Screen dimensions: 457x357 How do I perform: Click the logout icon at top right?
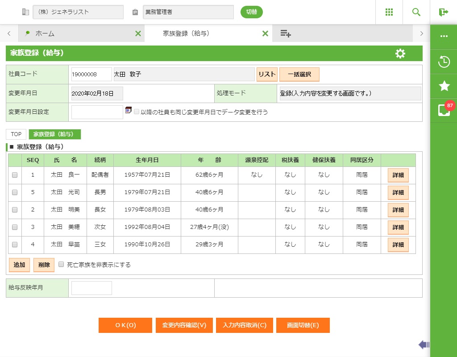click(443, 12)
